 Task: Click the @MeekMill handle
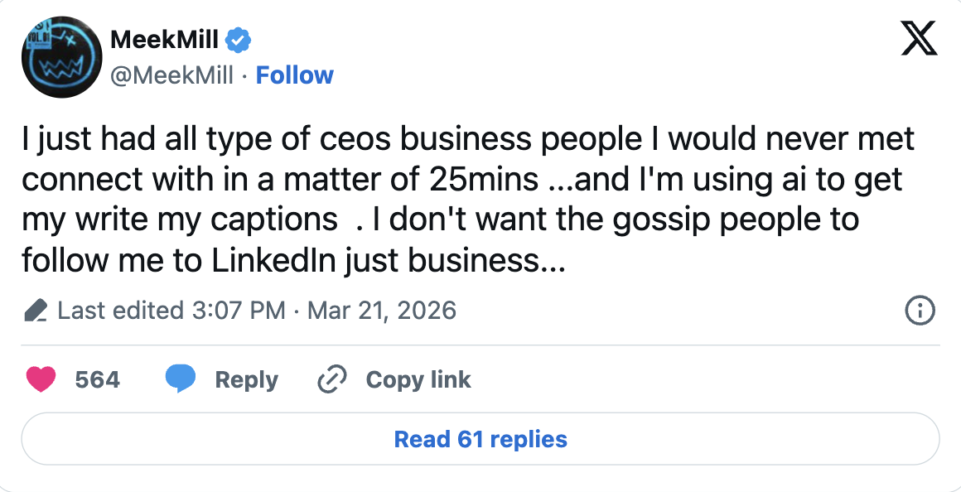click(172, 75)
